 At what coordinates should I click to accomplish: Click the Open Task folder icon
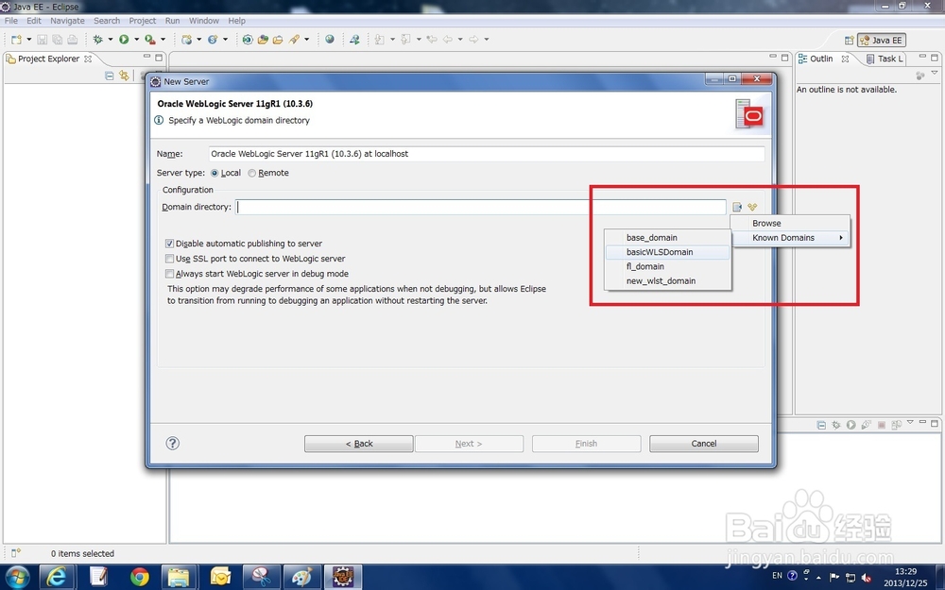(x=278, y=39)
